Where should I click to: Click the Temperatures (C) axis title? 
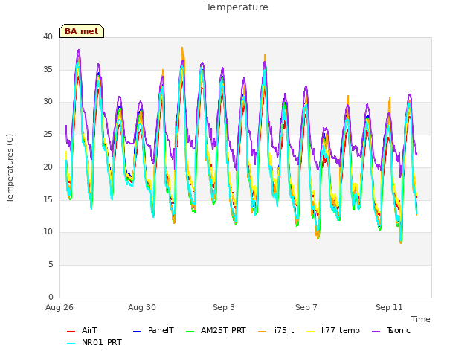pos(10,168)
